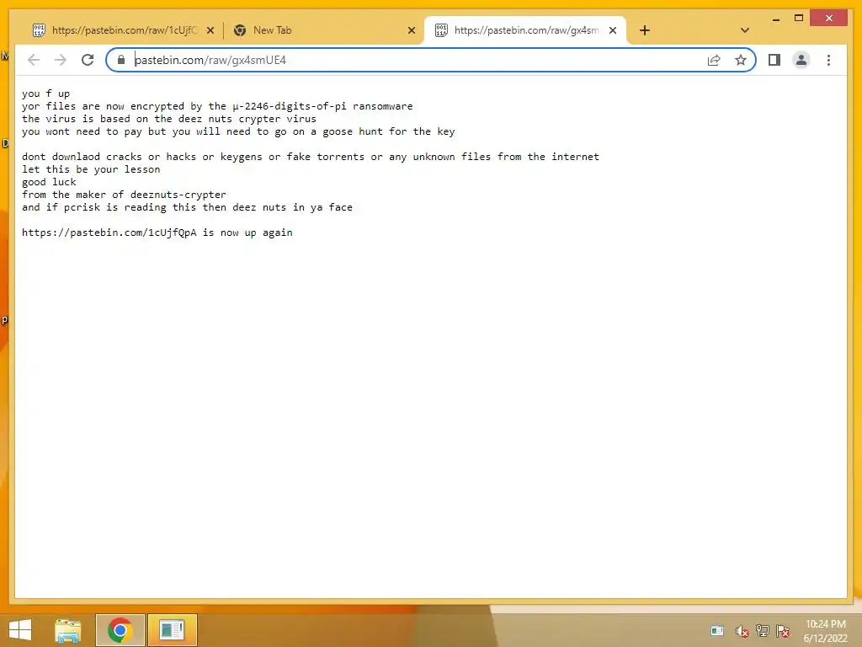Open File Explorer from the taskbar

click(68, 630)
